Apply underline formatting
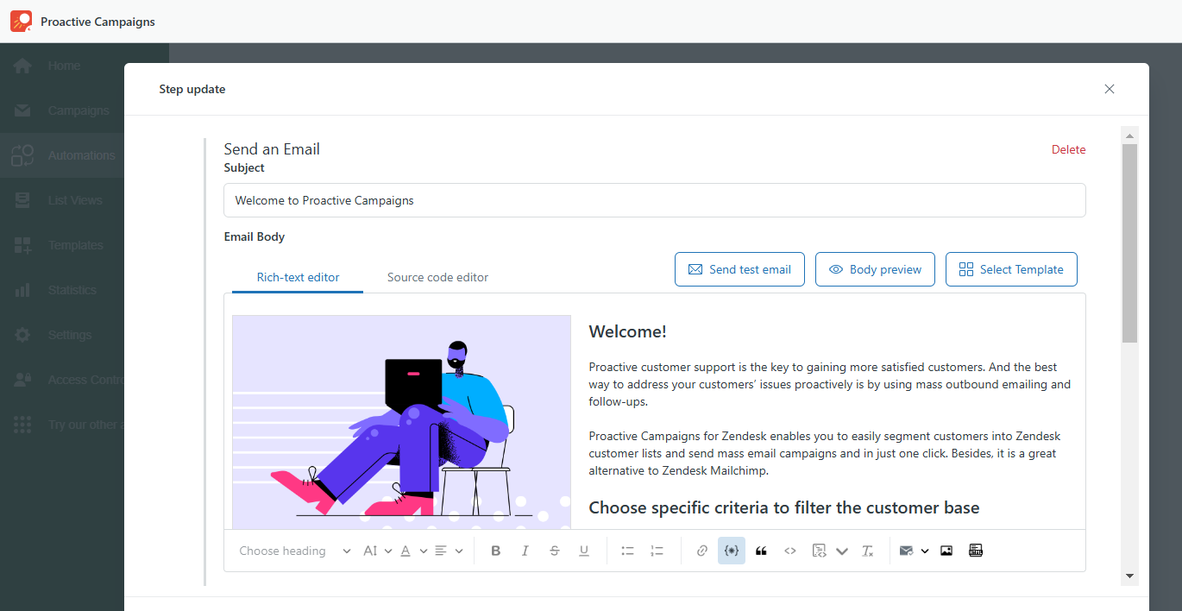Screen dimensions: 1182x611 (x=584, y=551)
